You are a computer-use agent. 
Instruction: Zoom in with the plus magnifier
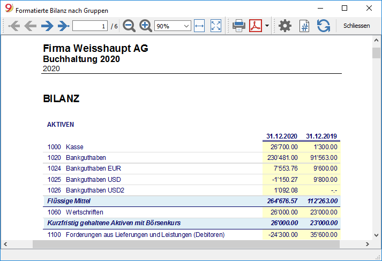(x=145, y=26)
